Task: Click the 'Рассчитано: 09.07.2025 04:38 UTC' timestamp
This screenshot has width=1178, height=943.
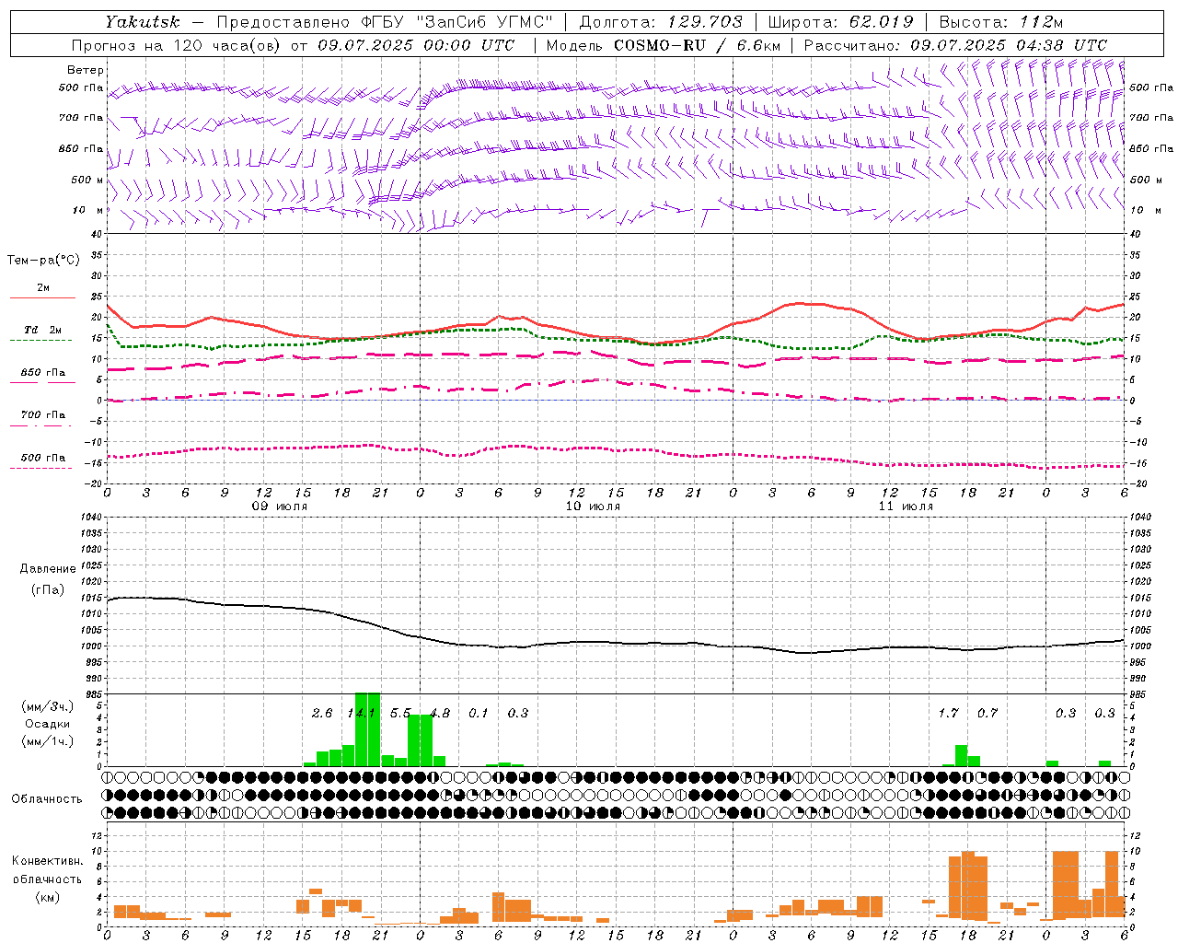Action: click(x=955, y=45)
